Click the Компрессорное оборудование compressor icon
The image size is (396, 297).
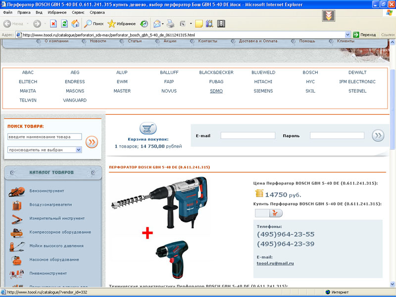click(x=17, y=233)
